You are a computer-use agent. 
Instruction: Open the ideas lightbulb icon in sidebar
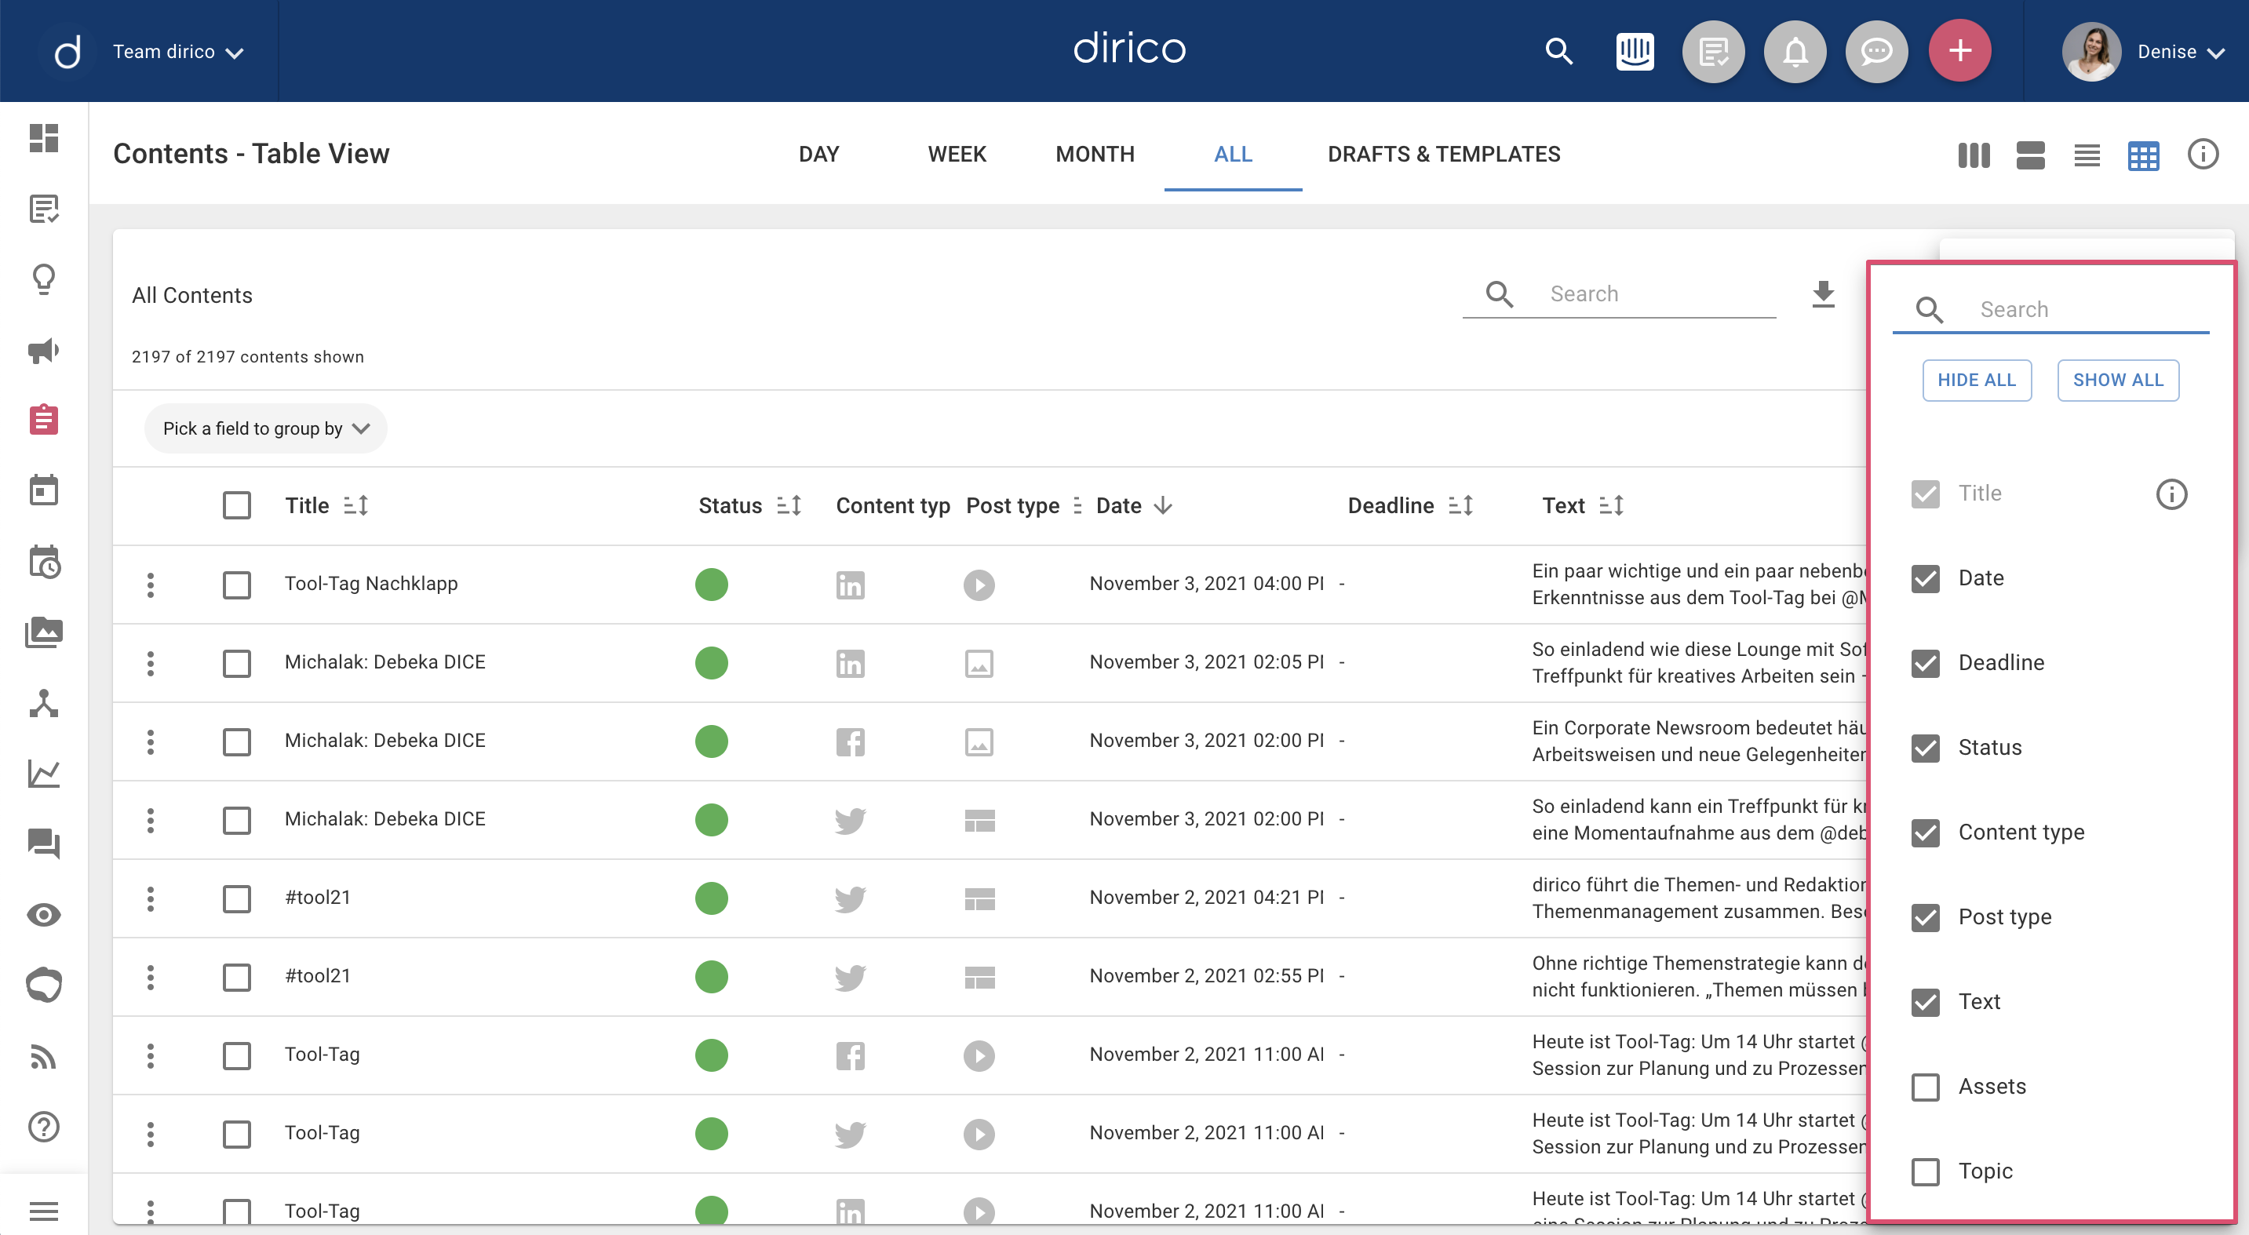[x=44, y=279]
